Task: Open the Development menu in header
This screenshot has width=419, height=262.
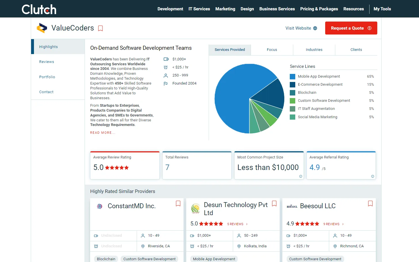Action: [170, 9]
